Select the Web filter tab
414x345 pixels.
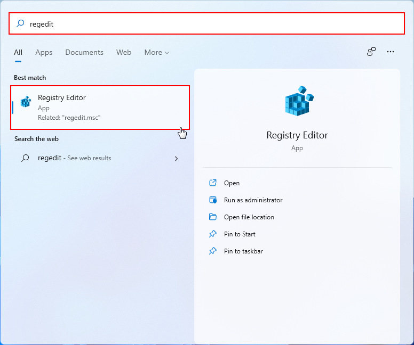[124, 53]
